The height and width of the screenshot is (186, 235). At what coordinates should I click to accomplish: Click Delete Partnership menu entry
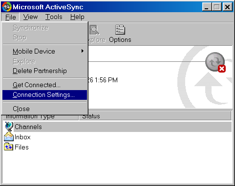pyautogui.click(x=44, y=71)
